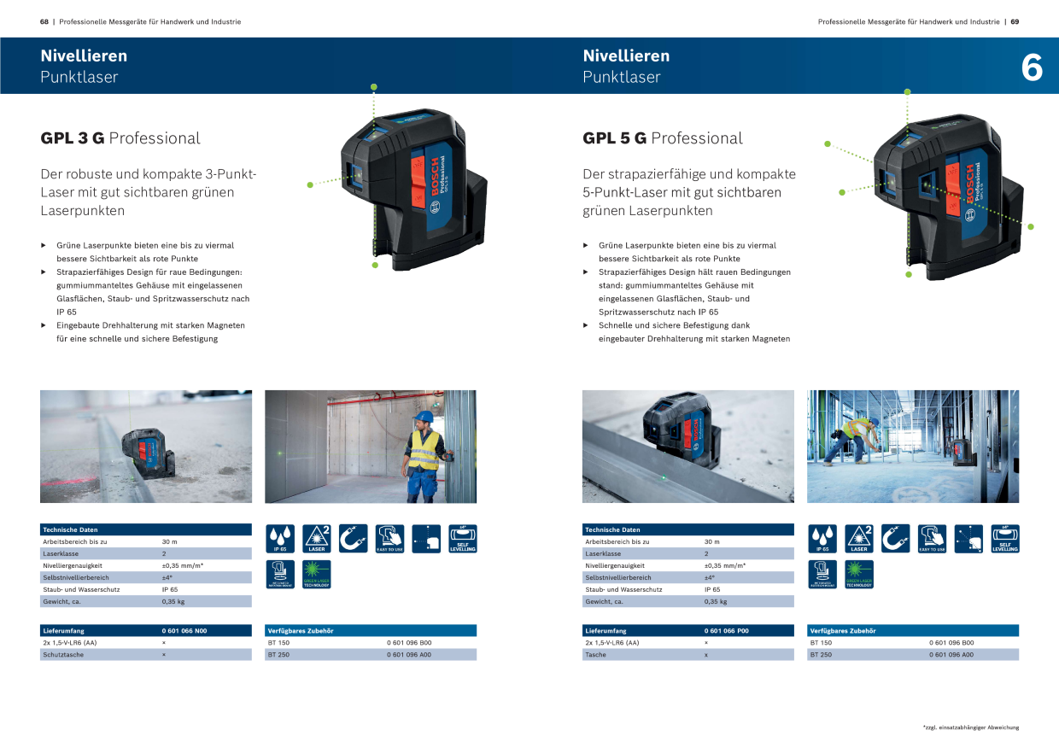Click '0 601 096 A00' number under GPL 3 G
The width and height of the screenshot is (1059, 748).
coord(409,655)
